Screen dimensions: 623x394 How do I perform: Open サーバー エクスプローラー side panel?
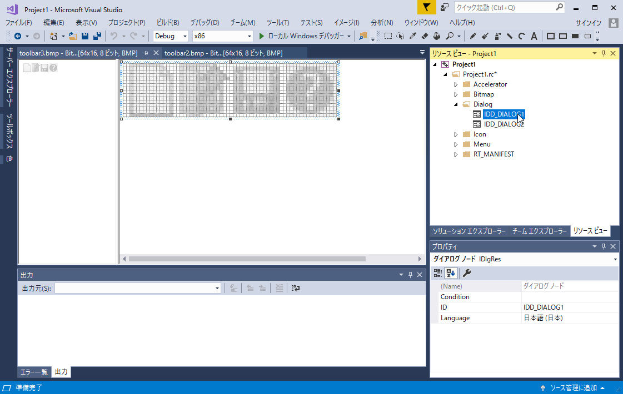9,77
